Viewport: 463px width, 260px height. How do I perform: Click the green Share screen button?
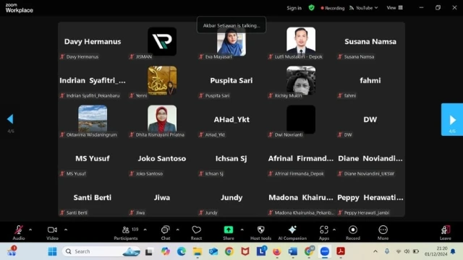click(229, 233)
